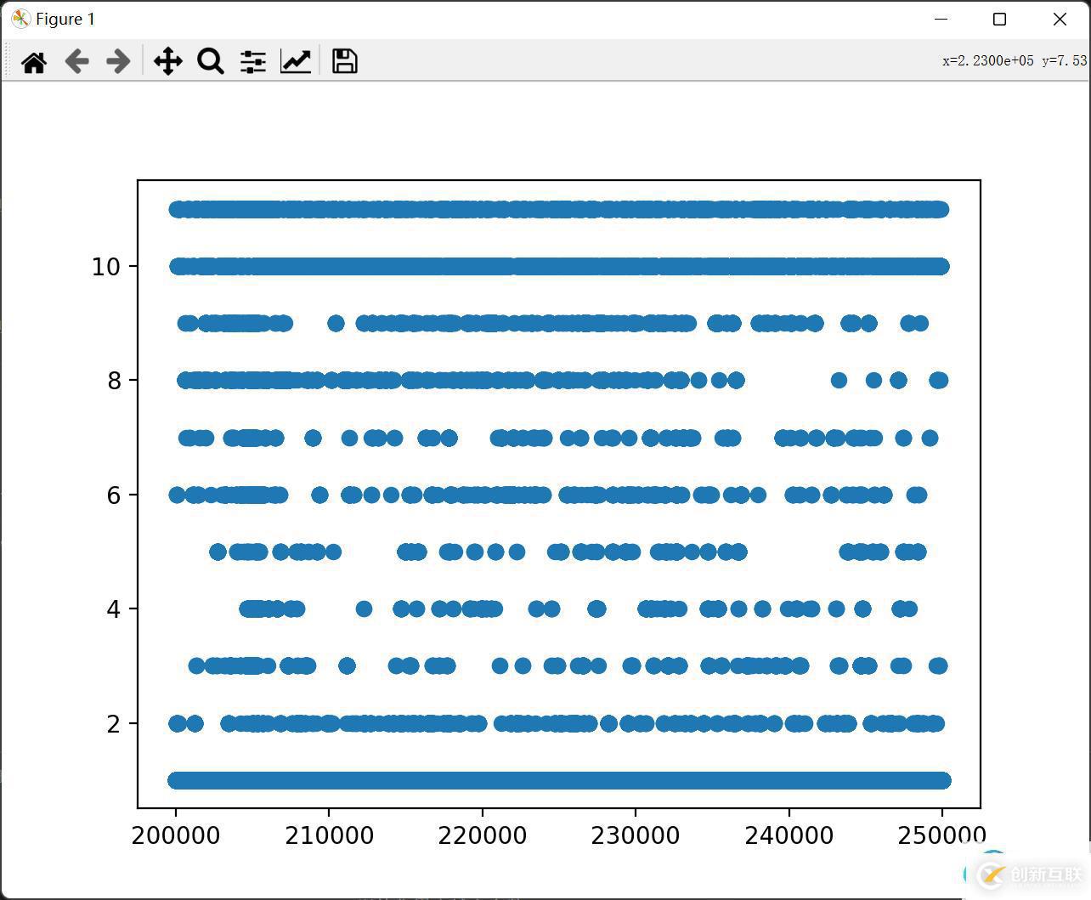Go back to previous view arrow
Viewport: 1091px width, 900px height.
click(76, 61)
